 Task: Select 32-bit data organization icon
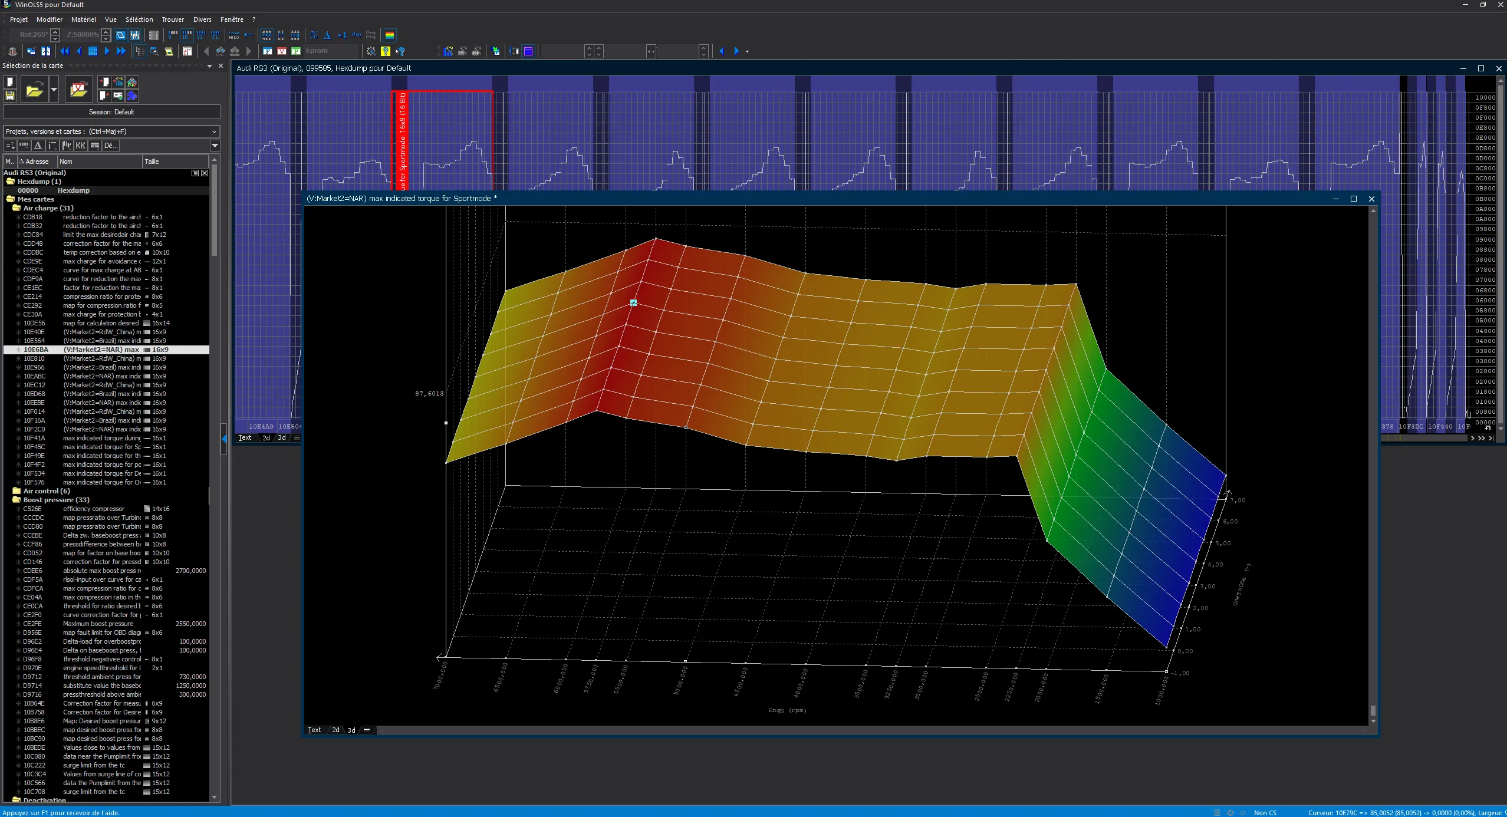tap(201, 35)
